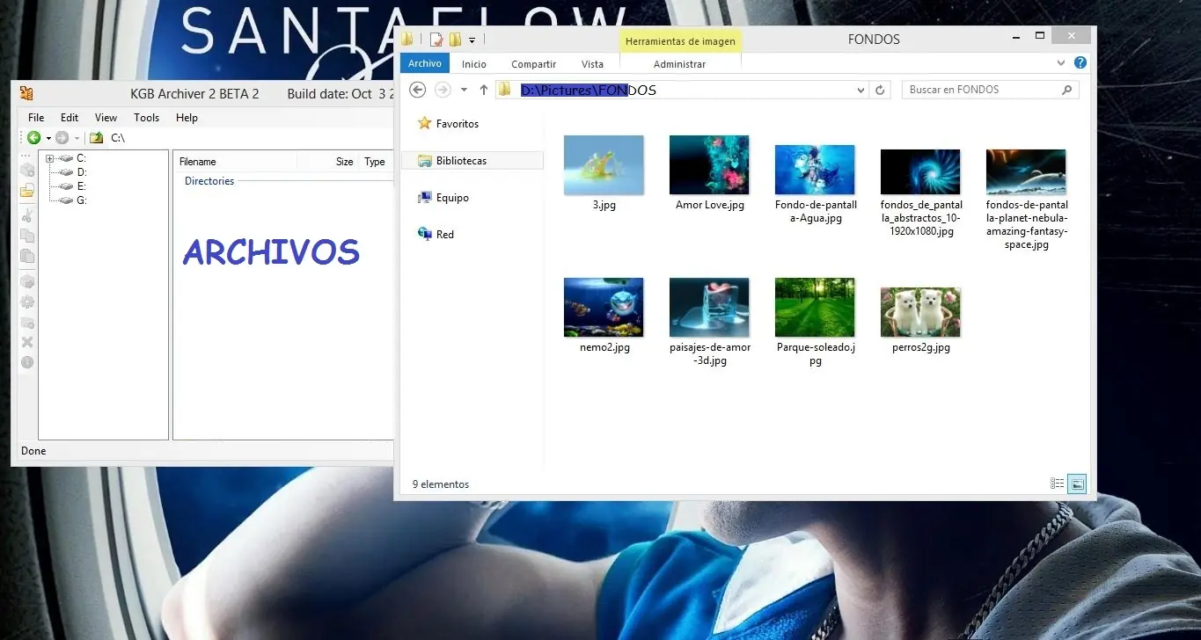Open Explorer recent locations dropdown
1201x640 pixels.
[x=464, y=90]
